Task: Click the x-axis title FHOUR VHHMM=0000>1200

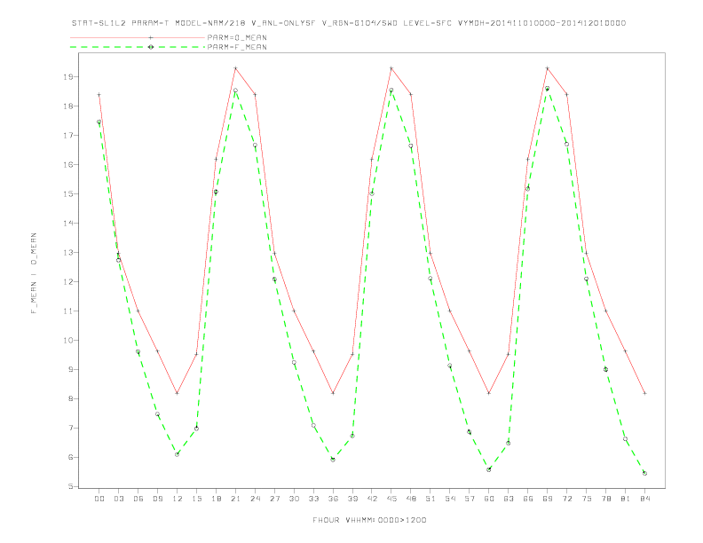Action: [369, 520]
